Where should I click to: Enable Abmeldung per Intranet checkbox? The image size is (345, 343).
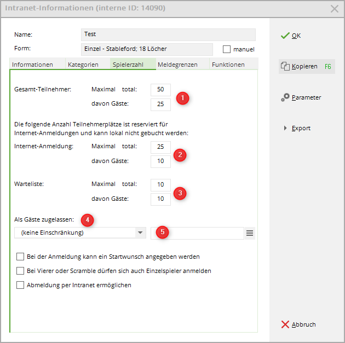click(21, 285)
